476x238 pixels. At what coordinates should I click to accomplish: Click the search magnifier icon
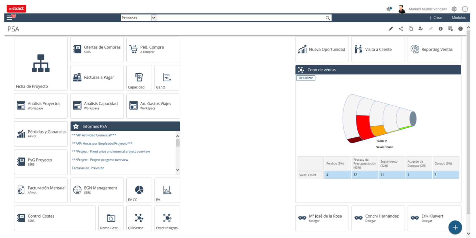point(328,18)
